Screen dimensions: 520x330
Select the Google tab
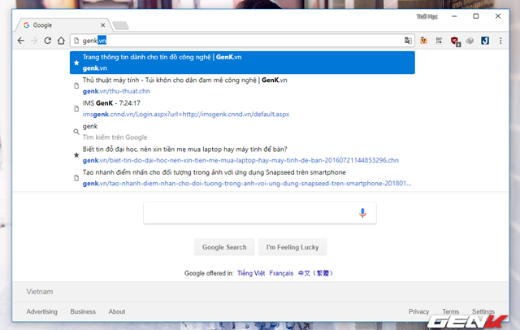pos(63,25)
